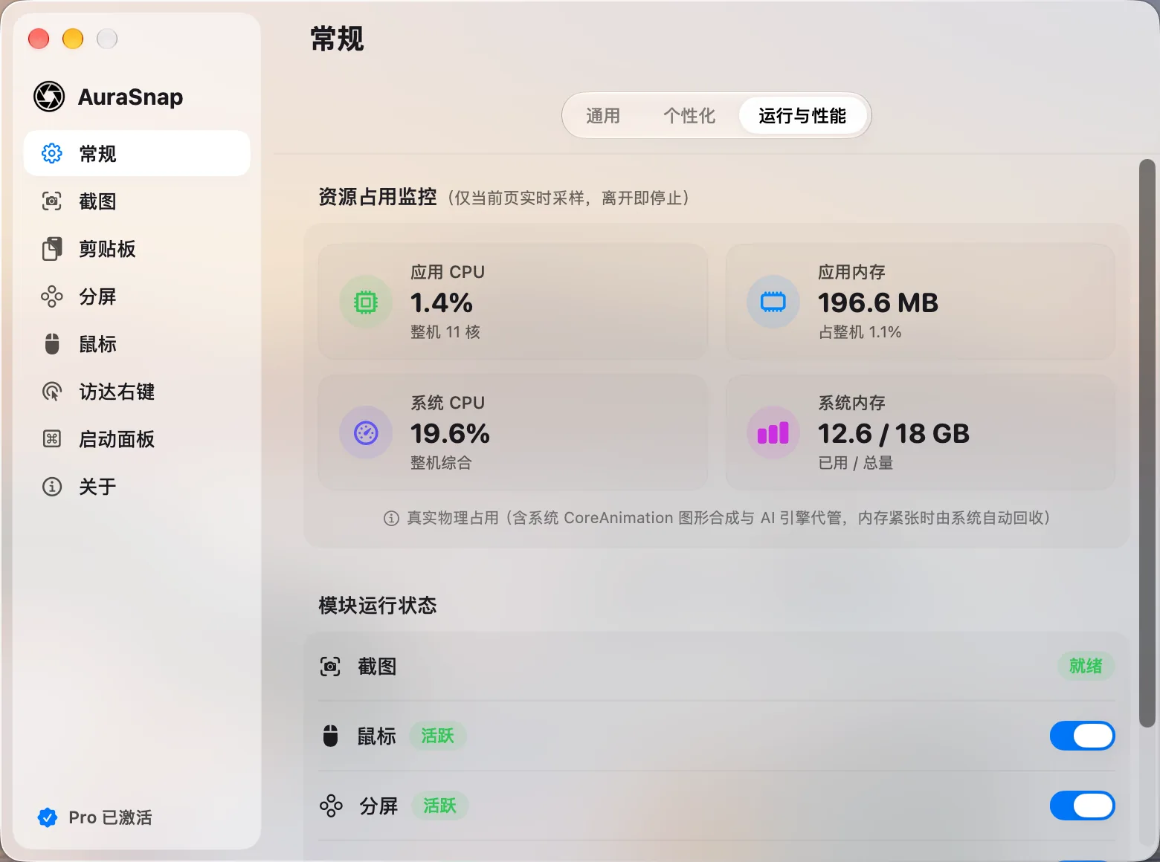Click the 模块运行状态 section heading
1160x862 pixels.
point(378,606)
